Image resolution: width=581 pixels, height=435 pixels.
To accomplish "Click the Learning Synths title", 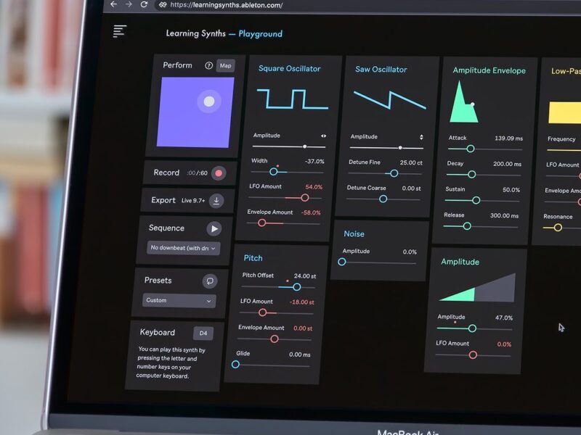I will pos(195,33).
